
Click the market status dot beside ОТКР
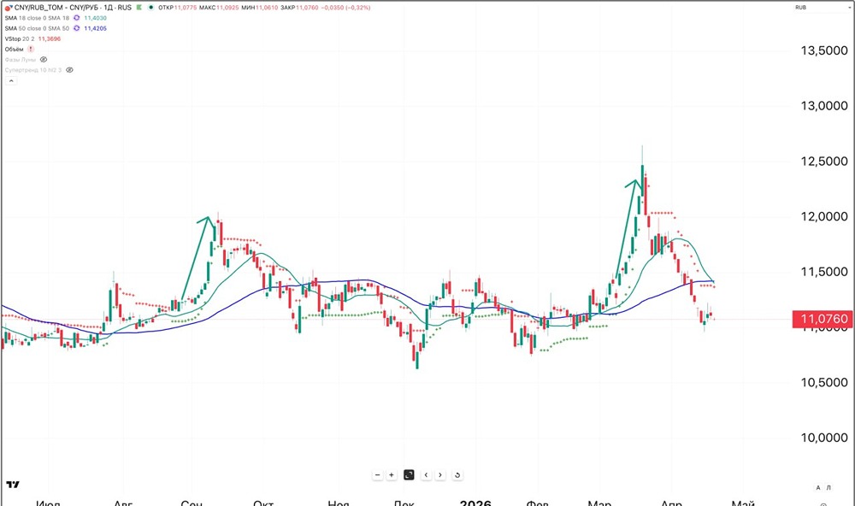click(151, 8)
